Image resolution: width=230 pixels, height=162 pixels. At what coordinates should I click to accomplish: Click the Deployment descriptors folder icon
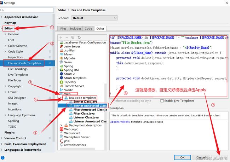click(x=66, y=125)
